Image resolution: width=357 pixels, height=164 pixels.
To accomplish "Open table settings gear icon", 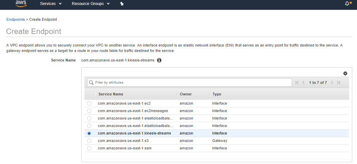I will (x=345, y=73).
